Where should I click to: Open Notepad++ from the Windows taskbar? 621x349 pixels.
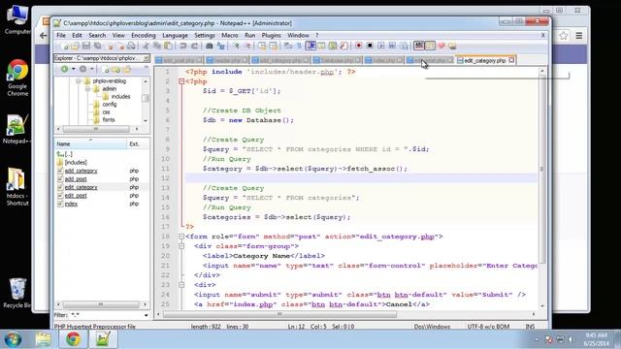pos(103,339)
